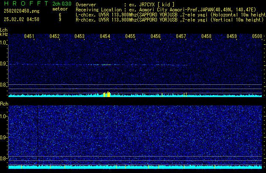266x173 pixels.
Task: Click the 0451 time tick label
Action: click(x=29, y=36)
